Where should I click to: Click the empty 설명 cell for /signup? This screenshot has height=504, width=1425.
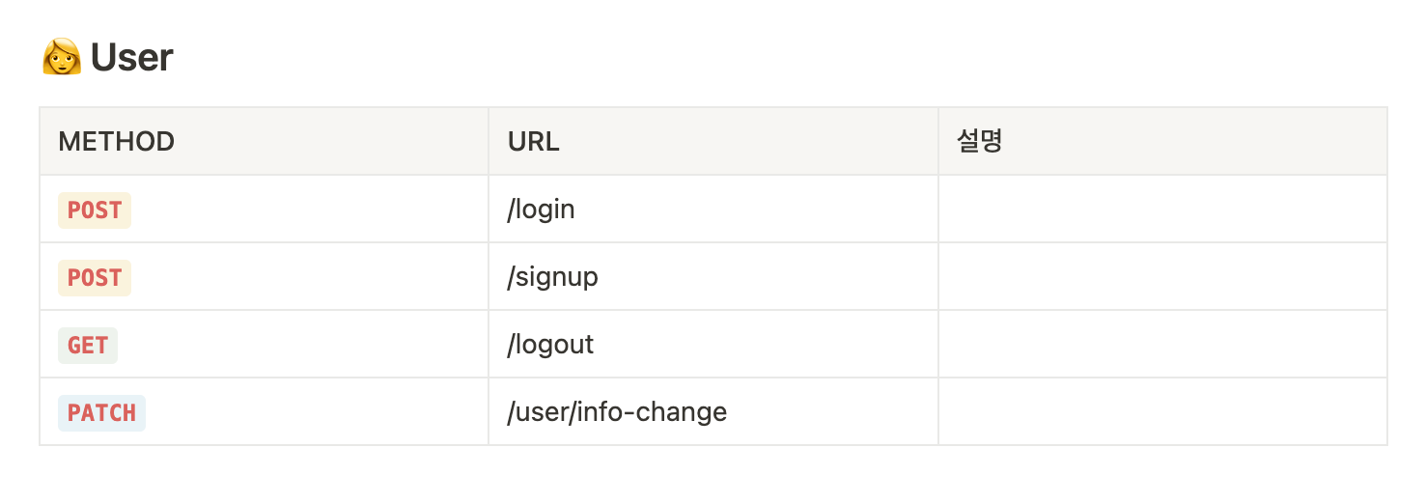[1163, 276]
